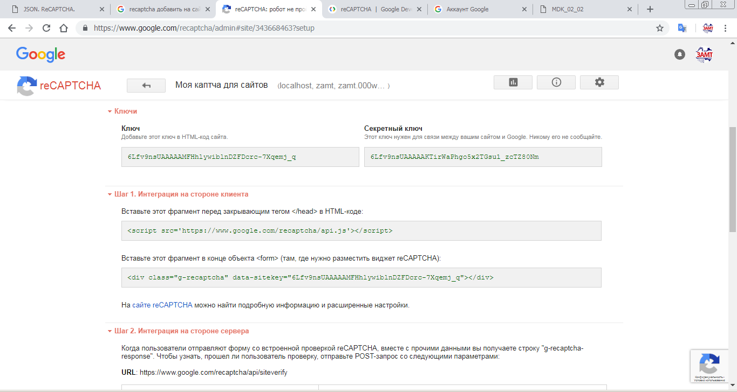Click the page vertical scrollbar thumb

733,179
